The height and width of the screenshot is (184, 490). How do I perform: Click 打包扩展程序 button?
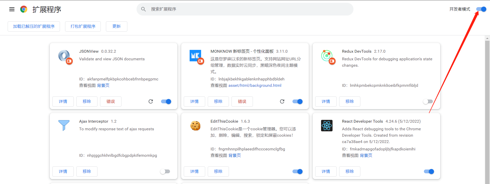[83, 26]
